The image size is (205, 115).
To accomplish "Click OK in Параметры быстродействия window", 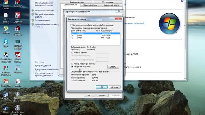I will point(89,96).
